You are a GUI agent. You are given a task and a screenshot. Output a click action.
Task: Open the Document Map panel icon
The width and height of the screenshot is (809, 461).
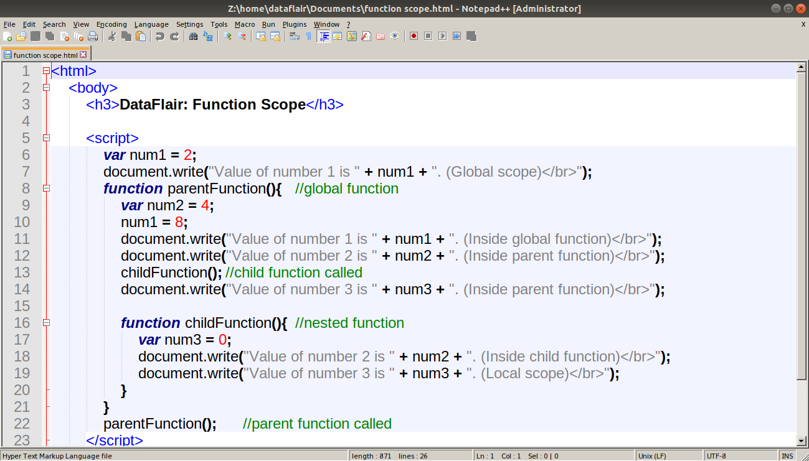point(352,36)
